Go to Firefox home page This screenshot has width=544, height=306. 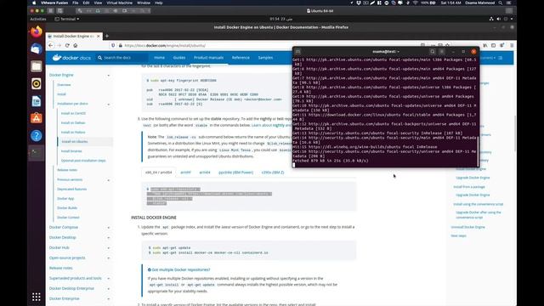click(x=76, y=45)
